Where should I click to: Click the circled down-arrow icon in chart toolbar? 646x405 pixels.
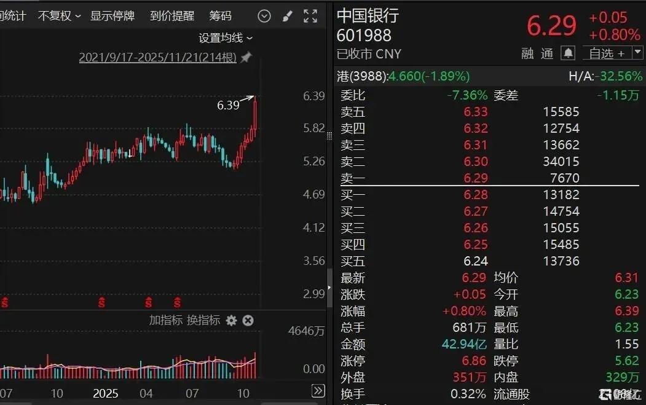point(264,16)
